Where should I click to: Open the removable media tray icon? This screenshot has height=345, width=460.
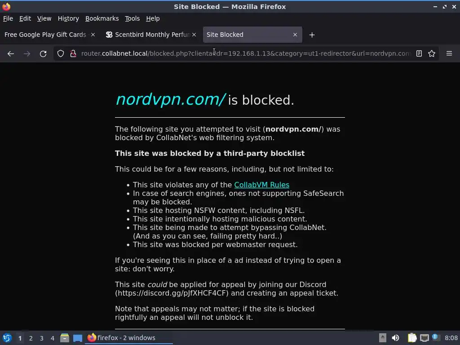click(383, 338)
